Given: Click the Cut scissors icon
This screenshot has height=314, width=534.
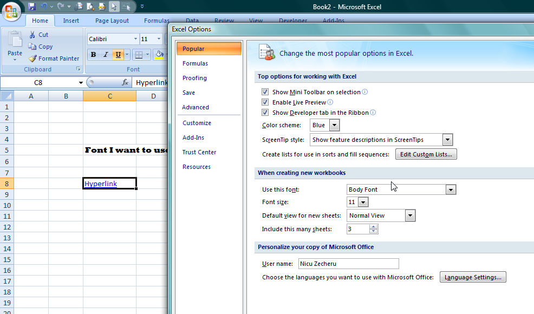Looking at the screenshot, I should click(32, 35).
